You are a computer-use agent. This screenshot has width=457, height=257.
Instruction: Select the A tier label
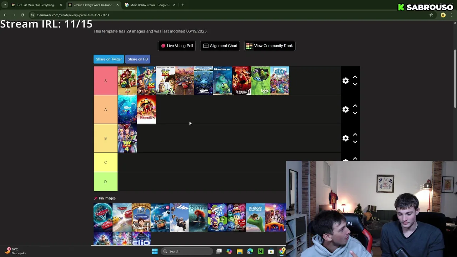tap(105, 110)
